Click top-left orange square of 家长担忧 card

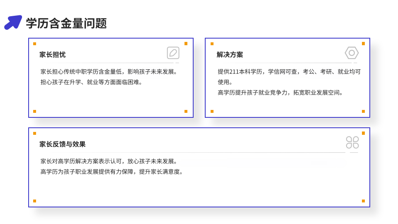pyautogui.click(x=34, y=44)
